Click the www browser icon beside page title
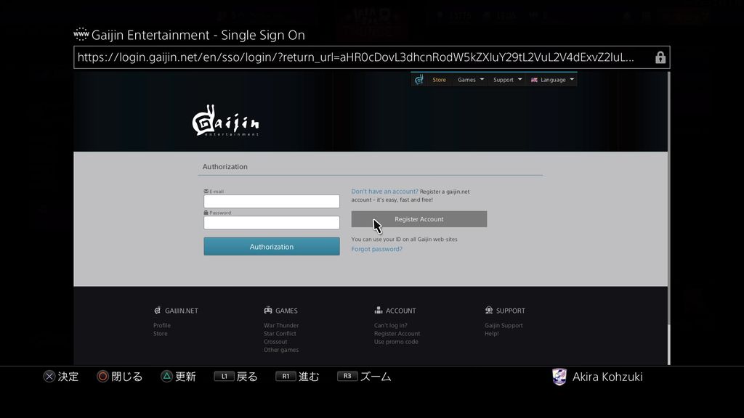The height and width of the screenshot is (418, 744). [x=81, y=35]
